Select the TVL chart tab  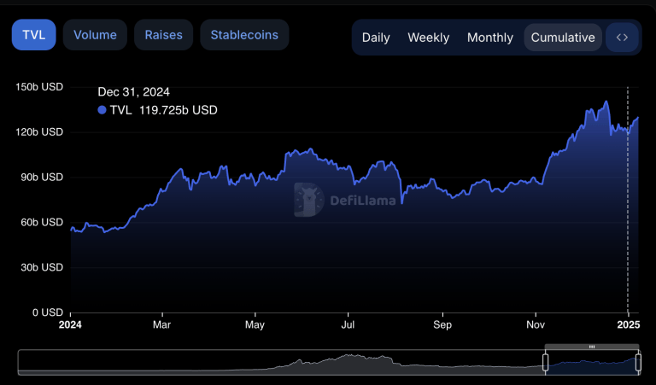click(33, 35)
